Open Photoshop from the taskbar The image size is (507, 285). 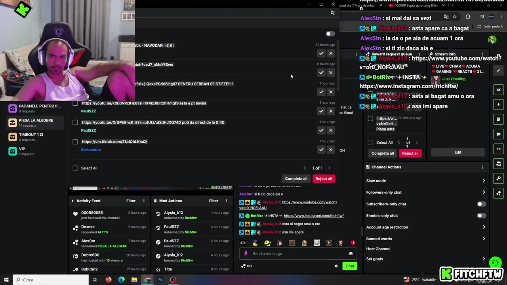[x=160, y=280]
